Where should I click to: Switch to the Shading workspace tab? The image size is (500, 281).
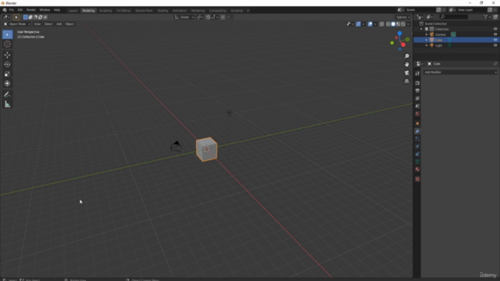coord(162,10)
